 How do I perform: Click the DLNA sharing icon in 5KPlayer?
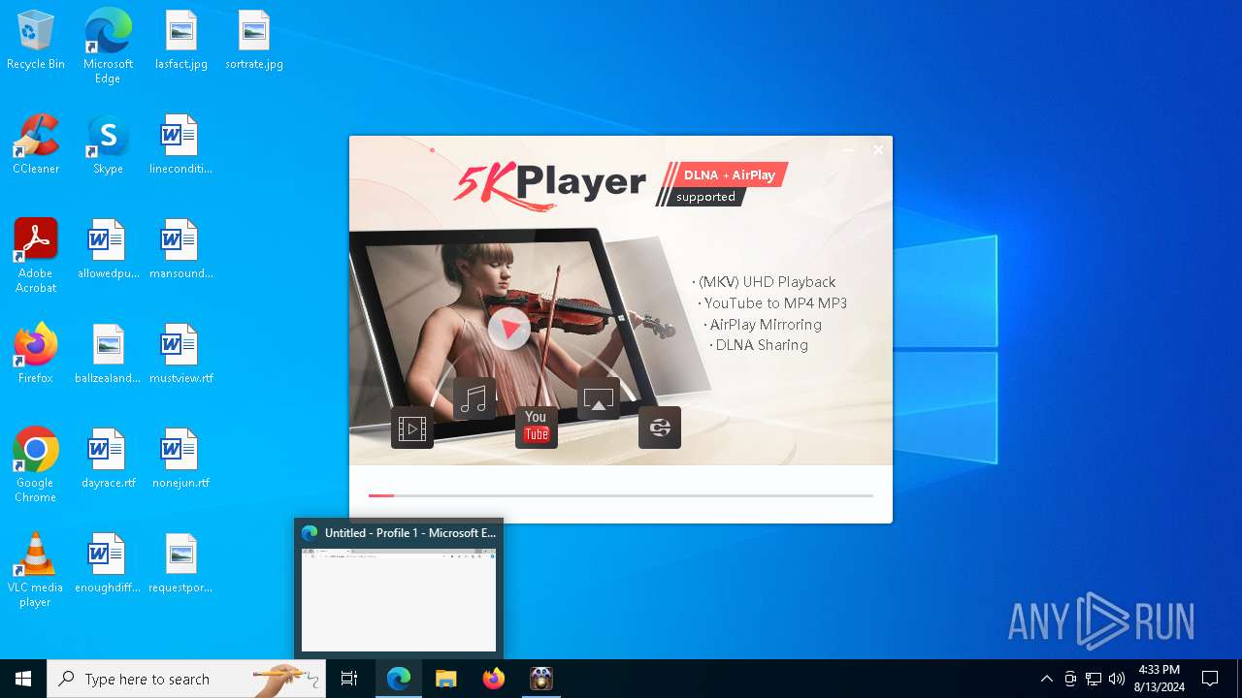(660, 428)
